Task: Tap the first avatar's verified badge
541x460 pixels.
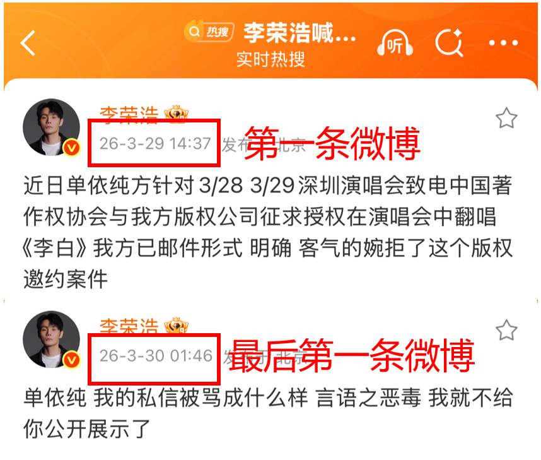Action: (x=72, y=148)
